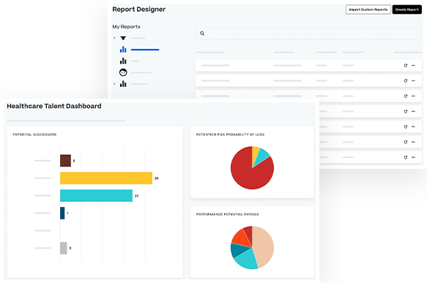Viewport: 427px width, 283px height.
Task: Select the face icon report item
Action: 123,72
